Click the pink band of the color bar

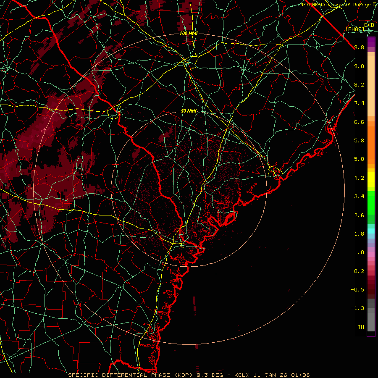[x=371, y=255]
